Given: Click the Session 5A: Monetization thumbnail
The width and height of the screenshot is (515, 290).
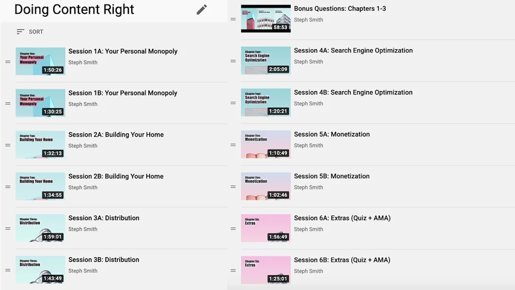Looking at the screenshot, I should tap(266, 144).
